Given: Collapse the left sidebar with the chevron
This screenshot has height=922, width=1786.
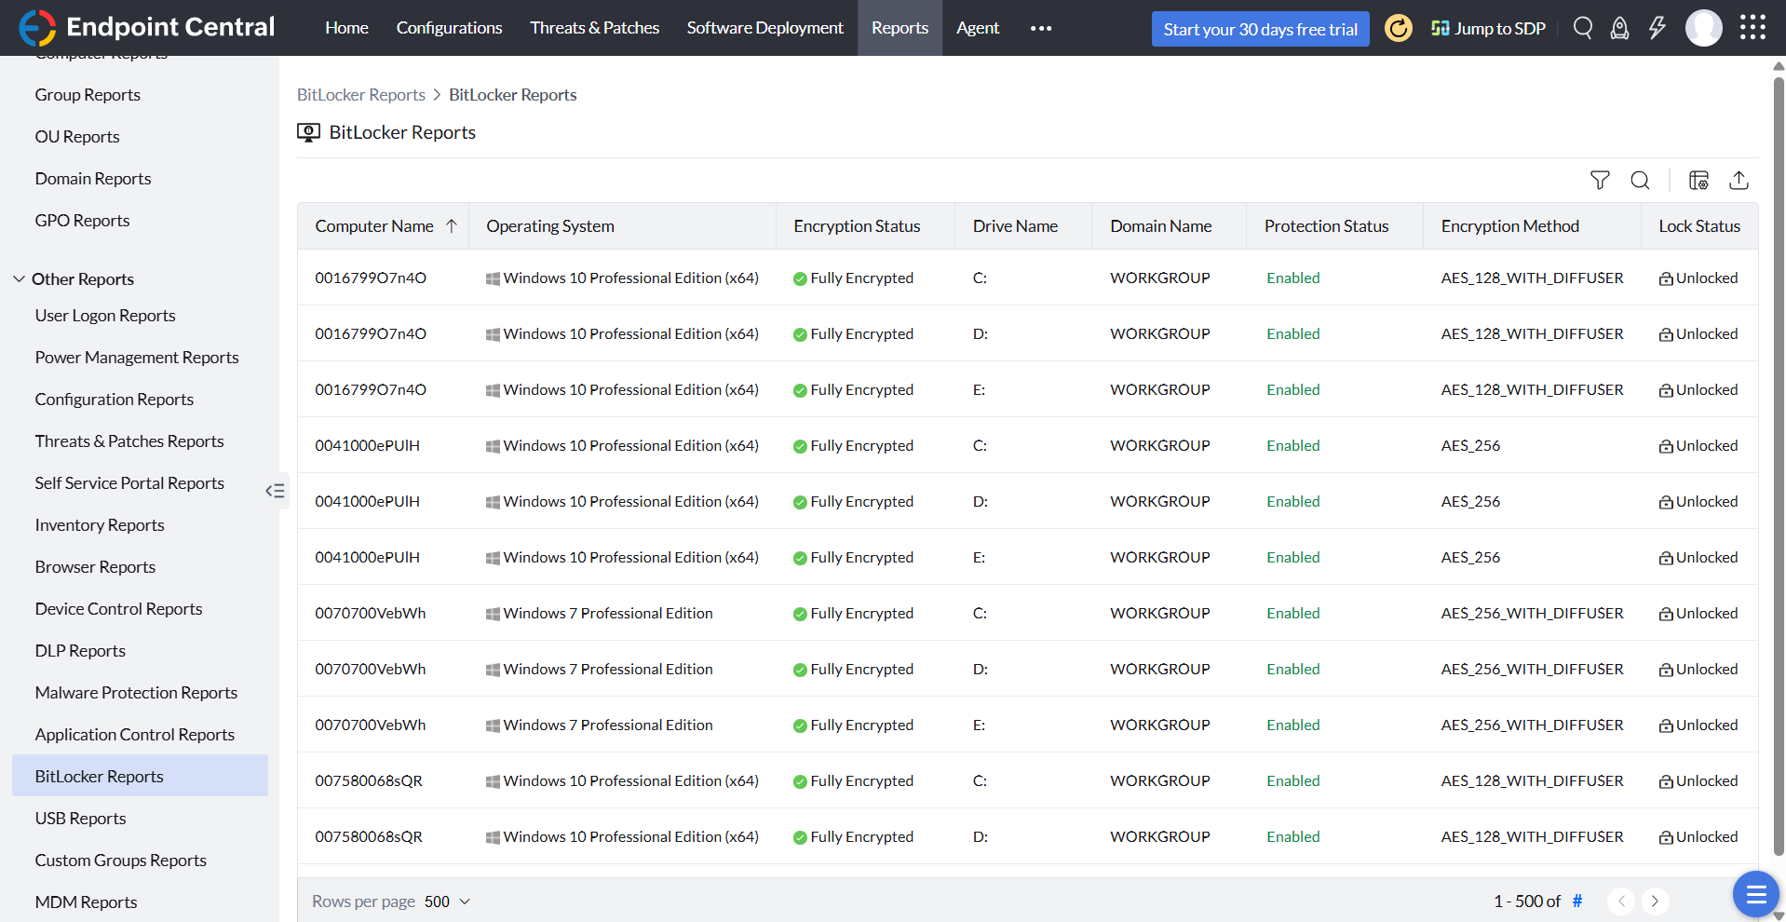Looking at the screenshot, I should tap(275, 491).
